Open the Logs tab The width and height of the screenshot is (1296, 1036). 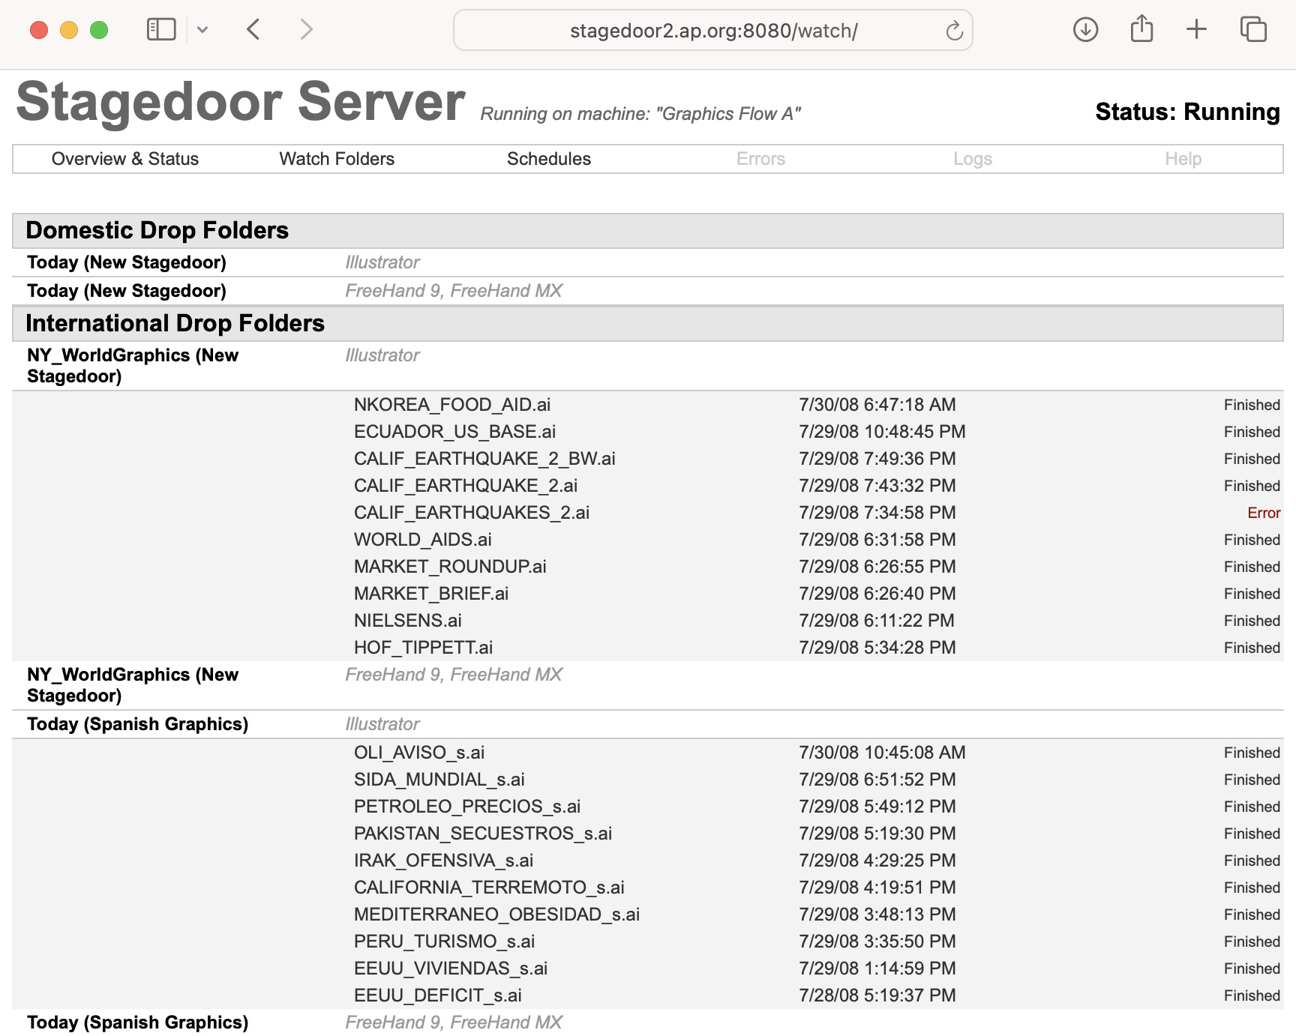pyautogui.click(x=973, y=159)
